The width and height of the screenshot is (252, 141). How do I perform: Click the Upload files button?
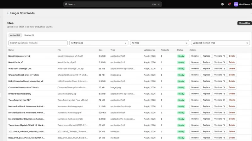tap(244, 23)
